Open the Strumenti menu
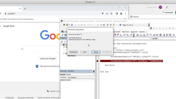Screen dimensions: 176x99 click(x=117, y=32)
